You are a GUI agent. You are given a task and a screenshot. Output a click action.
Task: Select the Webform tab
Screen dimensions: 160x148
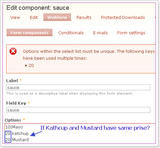(57, 17)
